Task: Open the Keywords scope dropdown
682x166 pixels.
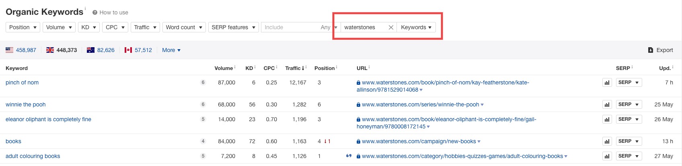Action: coord(416,27)
